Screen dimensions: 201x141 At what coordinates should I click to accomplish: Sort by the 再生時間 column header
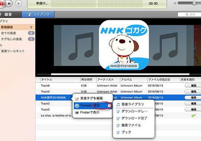coord(88,79)
